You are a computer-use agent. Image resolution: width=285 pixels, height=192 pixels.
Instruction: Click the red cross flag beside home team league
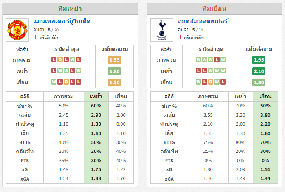(x=36, y=37)
